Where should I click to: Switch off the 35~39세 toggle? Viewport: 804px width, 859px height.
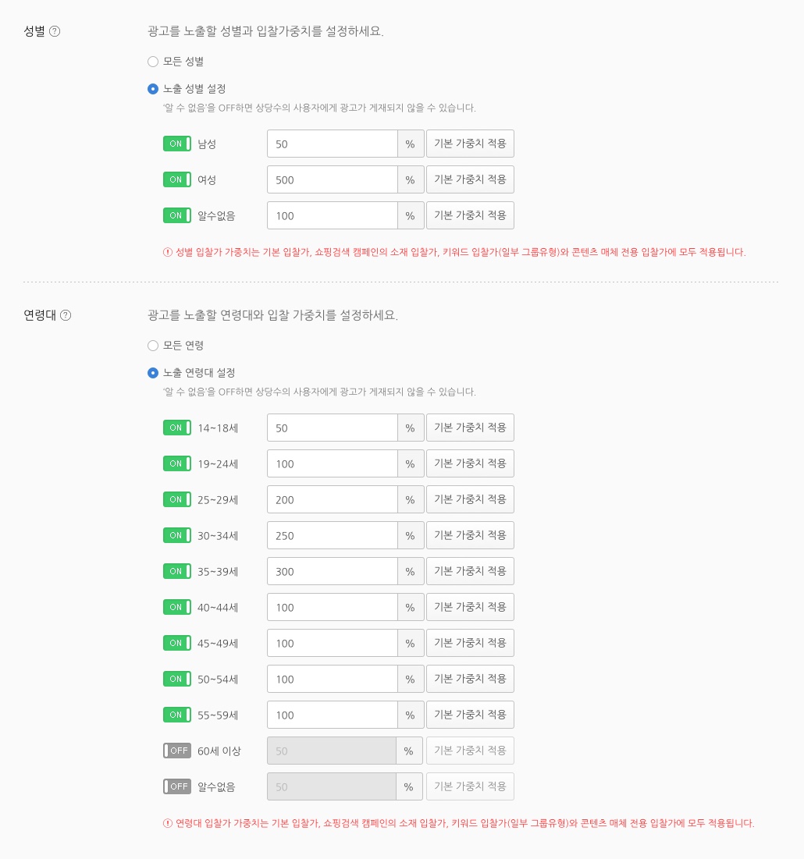(177, 571)
